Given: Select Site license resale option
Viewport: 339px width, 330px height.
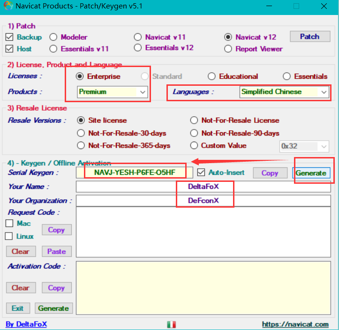Looking at the screenshot, I should [81, 120].
